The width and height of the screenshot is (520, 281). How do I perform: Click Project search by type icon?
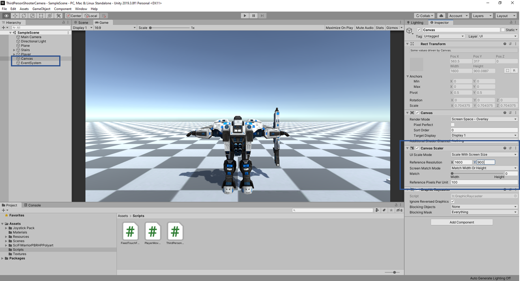tap(378, 210)
